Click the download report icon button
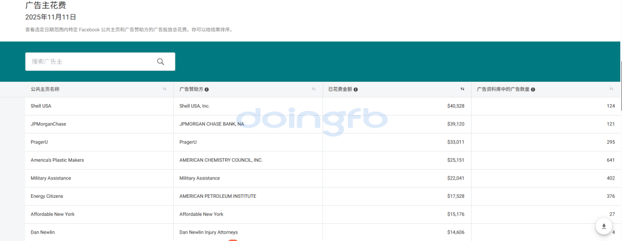Screen dimensions: 622x241 [x=604, y=226]
